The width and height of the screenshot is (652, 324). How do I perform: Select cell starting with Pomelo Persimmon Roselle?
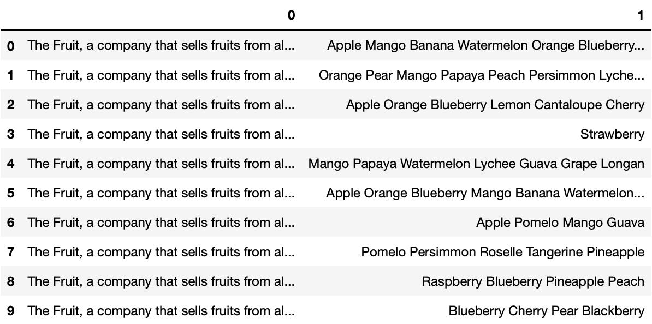click(x=502, y=252)
